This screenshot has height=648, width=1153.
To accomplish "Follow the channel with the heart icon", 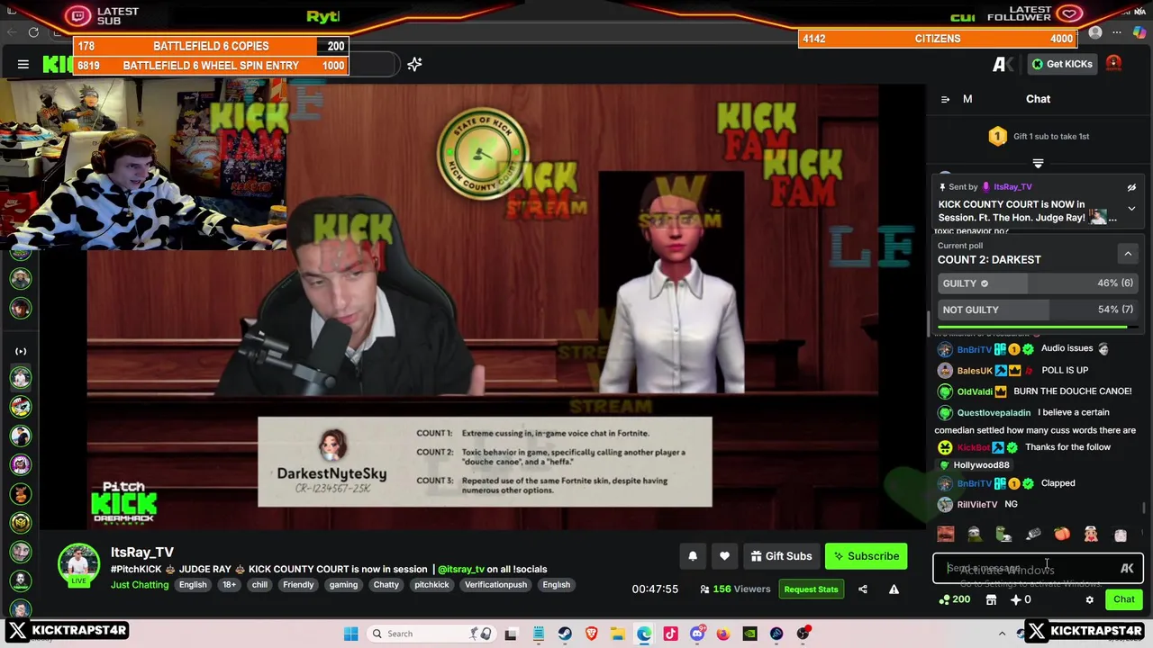I will pyautogui.click(x=724, y=556).
